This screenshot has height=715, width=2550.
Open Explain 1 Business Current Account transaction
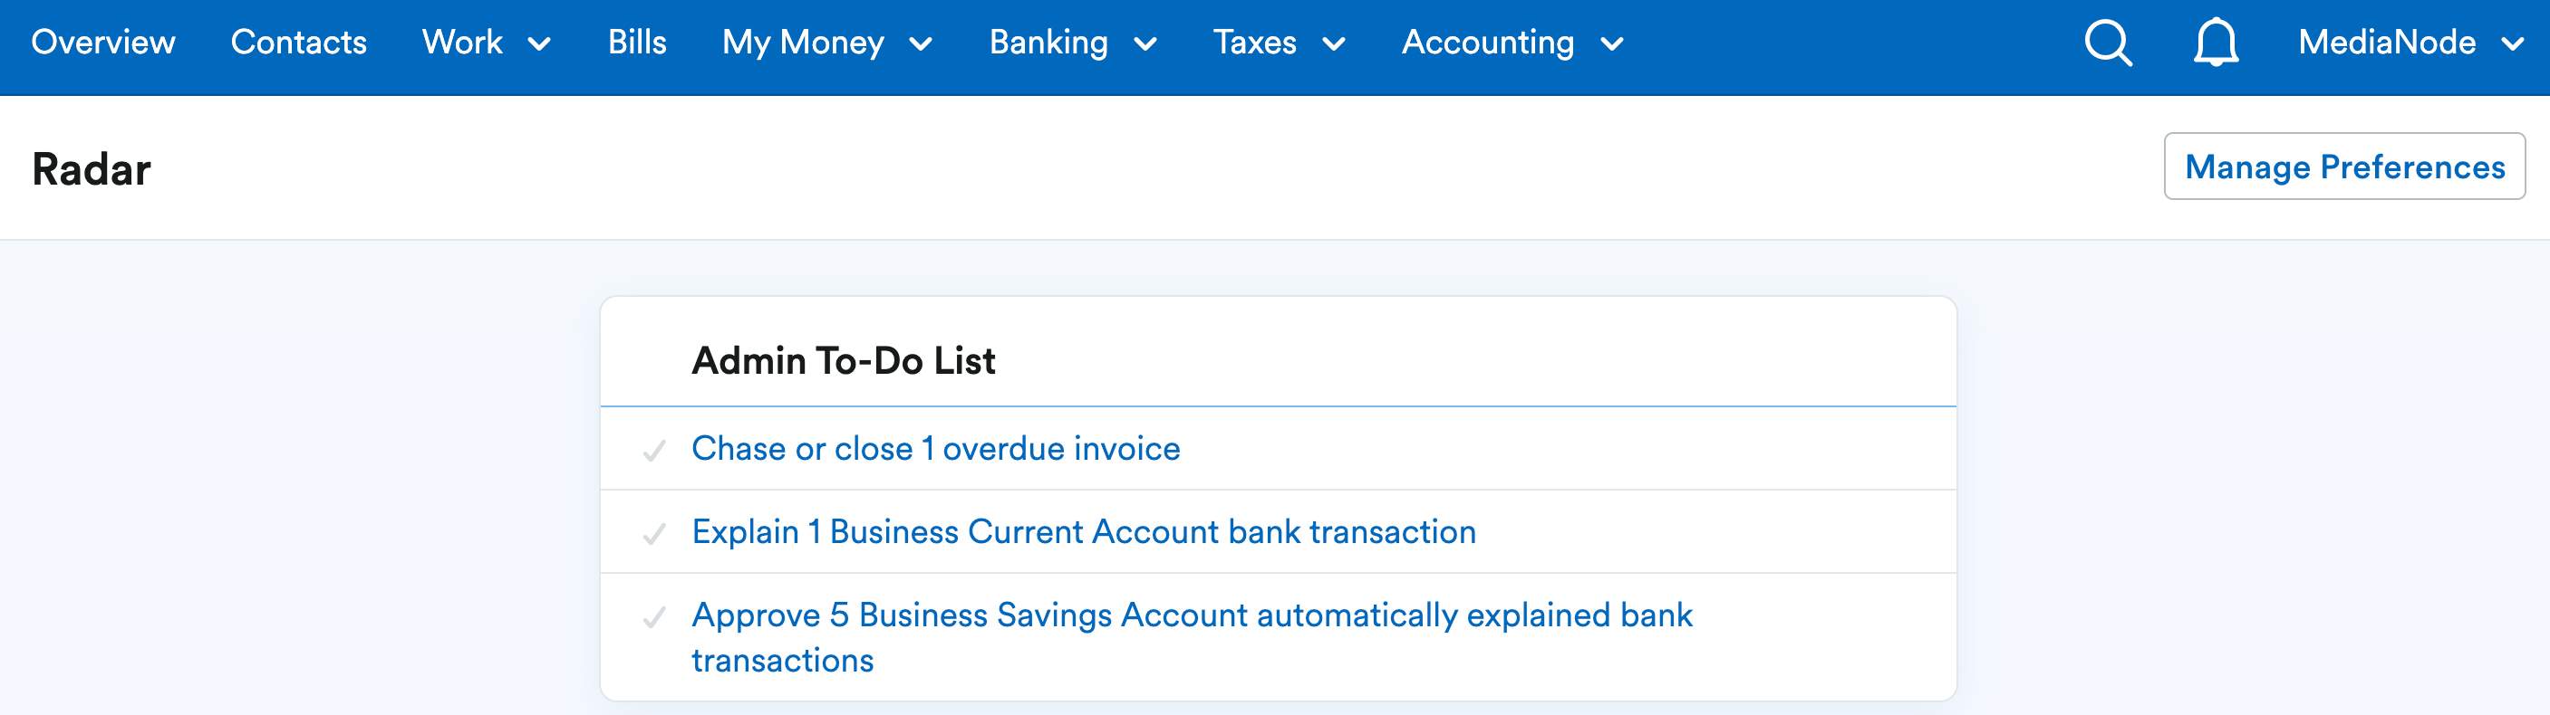click(x=1083, y=532)
